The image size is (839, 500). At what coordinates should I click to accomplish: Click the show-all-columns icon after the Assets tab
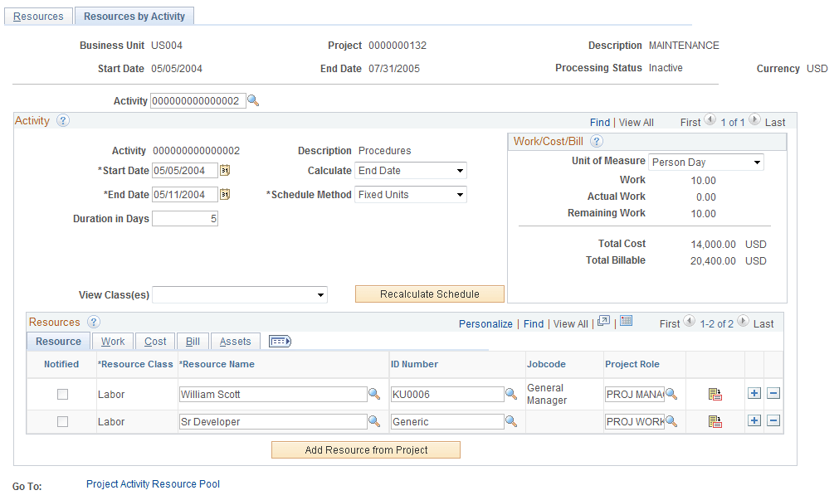pos(279,341)
